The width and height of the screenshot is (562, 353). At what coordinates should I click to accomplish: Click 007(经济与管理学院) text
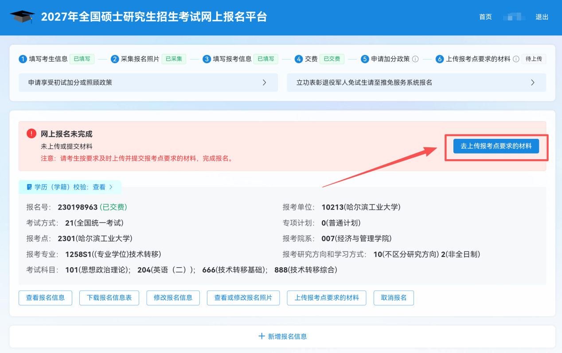pyautogui.click(x=356, y=238)
